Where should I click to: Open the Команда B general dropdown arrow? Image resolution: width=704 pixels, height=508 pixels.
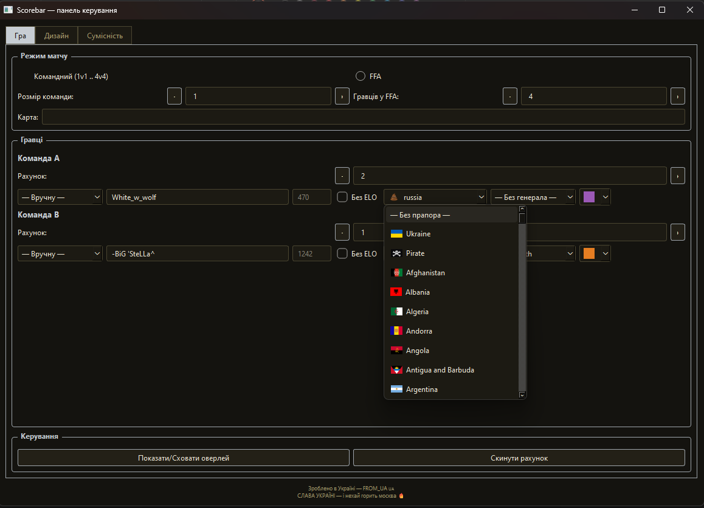click(570, 253)
